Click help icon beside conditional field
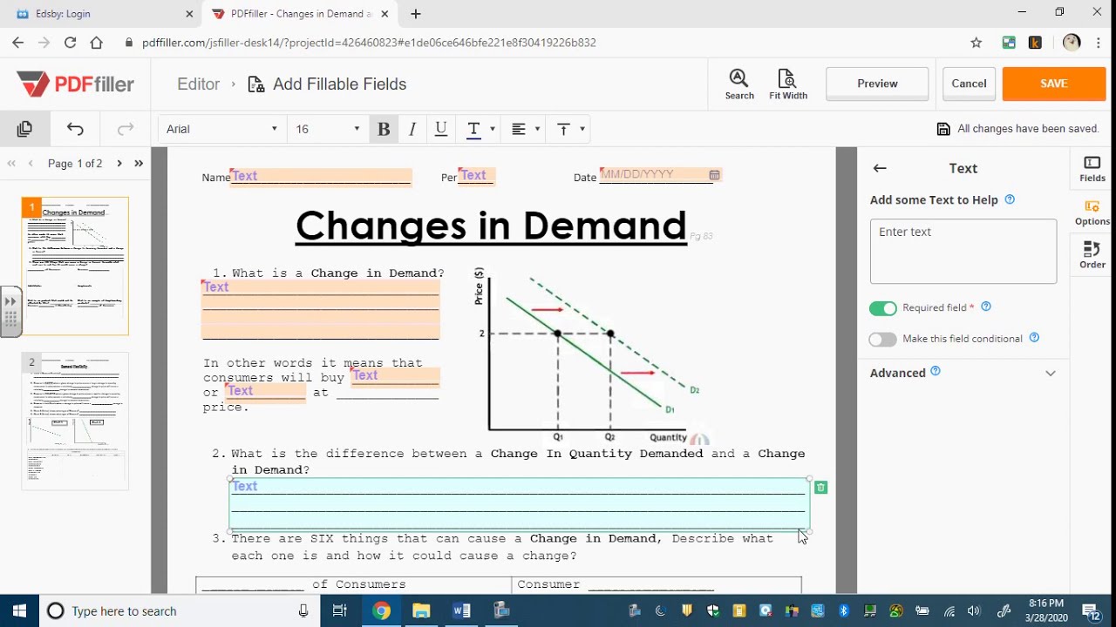1116x627 pixels. pos(1035,338)
